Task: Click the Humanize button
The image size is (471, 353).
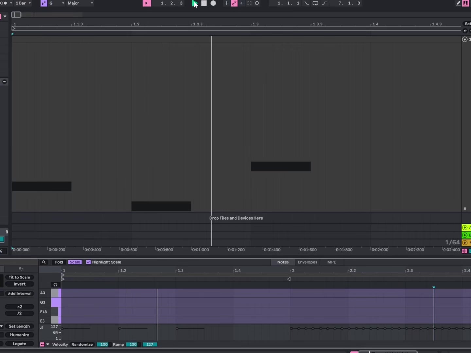Action: [x=20, y=335]
